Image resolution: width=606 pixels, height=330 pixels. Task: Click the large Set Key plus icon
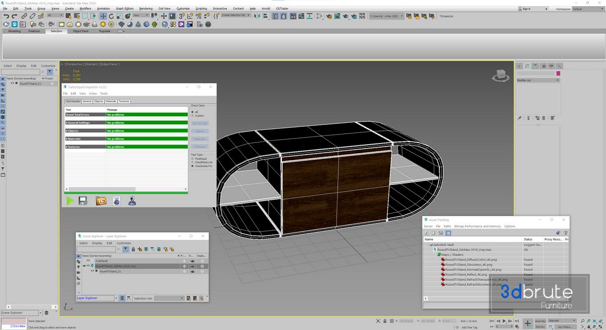pyautogui.click(x=527, y=323)
